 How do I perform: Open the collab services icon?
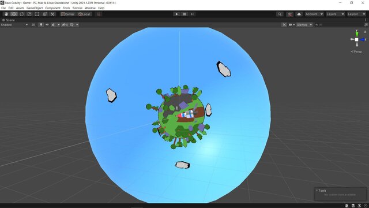[289, 14]
